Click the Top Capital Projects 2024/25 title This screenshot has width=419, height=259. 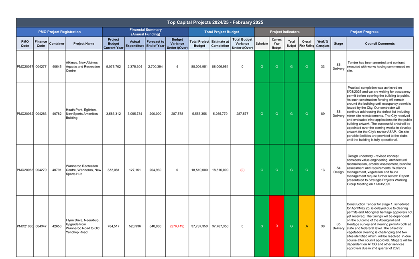tap(215, 22)
